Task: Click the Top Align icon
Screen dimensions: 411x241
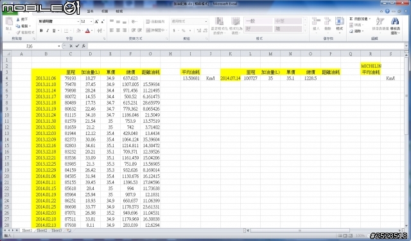Action: coord(112,21)
